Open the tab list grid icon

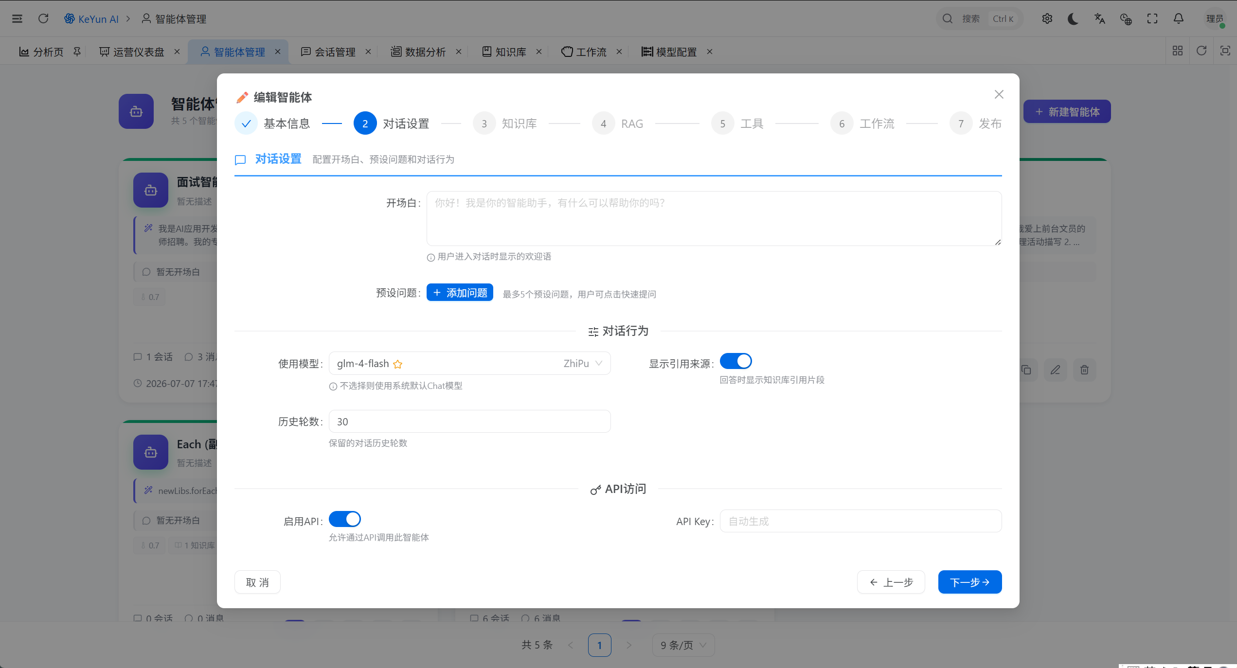1178,51
